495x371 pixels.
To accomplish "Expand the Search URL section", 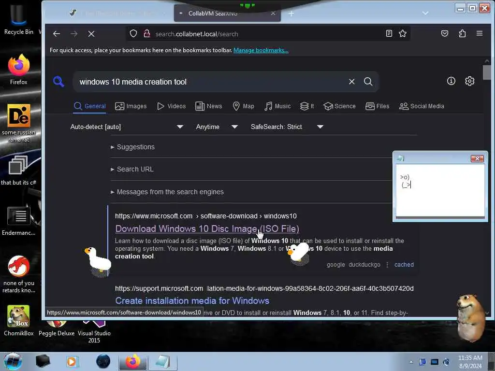I will point(132,170).
